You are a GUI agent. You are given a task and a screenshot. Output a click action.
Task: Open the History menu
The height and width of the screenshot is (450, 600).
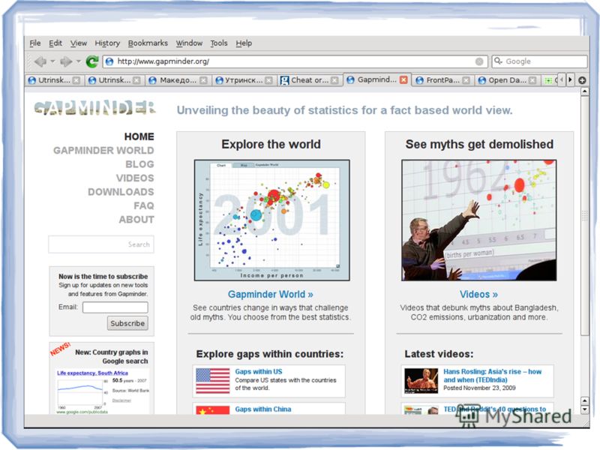click(107, 43)
